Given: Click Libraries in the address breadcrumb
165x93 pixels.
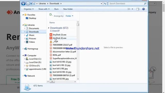Looking at the screenshot, I should click(42, 4).
